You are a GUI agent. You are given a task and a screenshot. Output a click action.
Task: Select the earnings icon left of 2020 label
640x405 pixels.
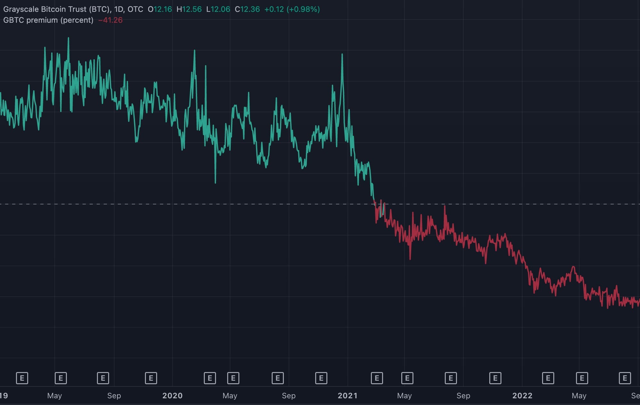pyautogui.click(x=151, y=378)
